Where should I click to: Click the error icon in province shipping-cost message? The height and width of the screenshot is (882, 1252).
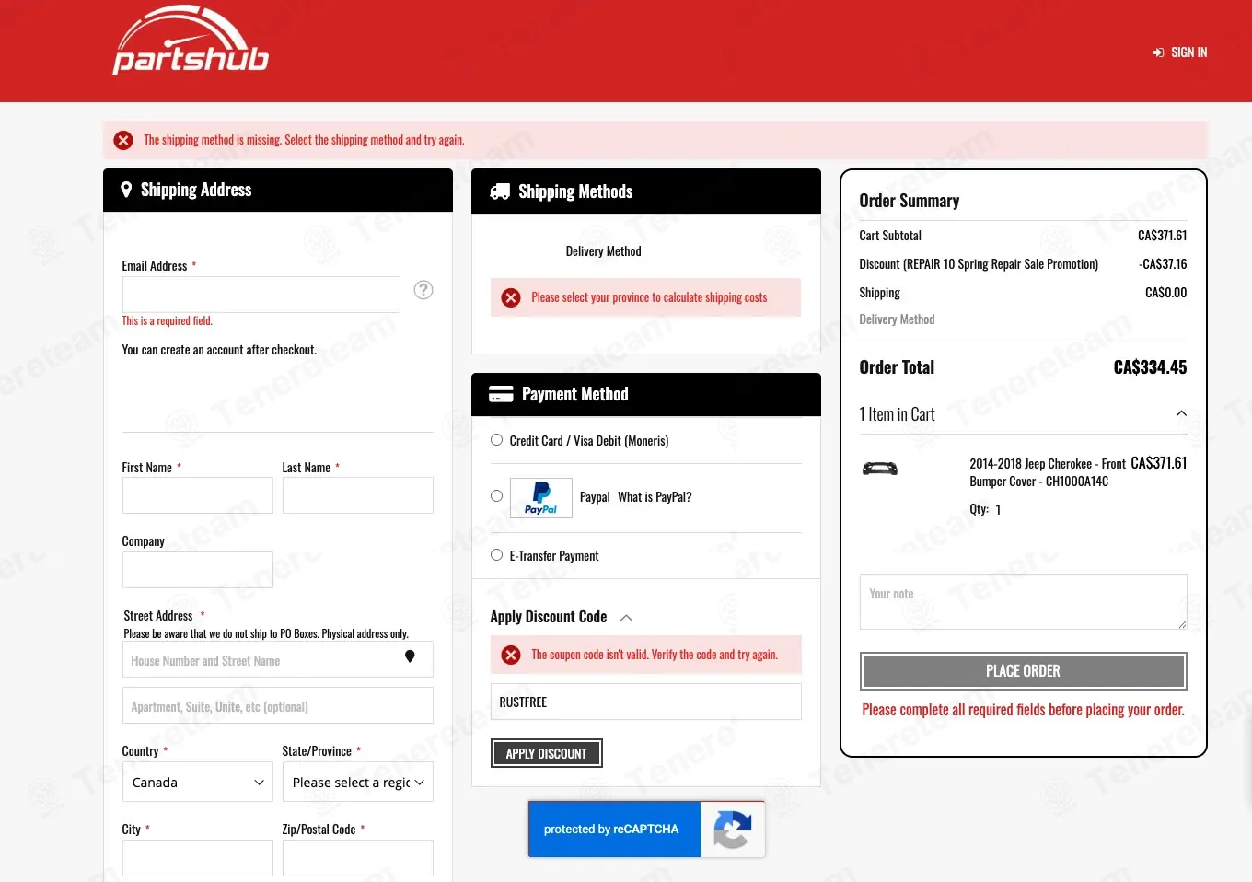511,297
